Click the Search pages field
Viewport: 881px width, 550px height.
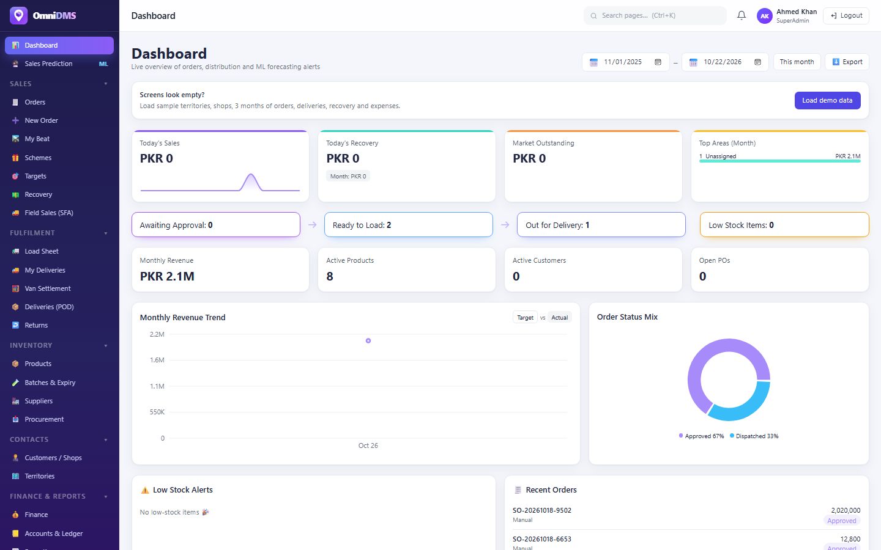[655, 15]
